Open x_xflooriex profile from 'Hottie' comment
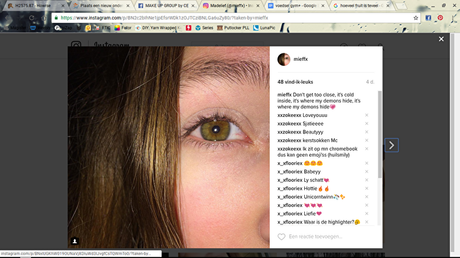The height and width of the screenshot is (258, 460). pos(290,189)
